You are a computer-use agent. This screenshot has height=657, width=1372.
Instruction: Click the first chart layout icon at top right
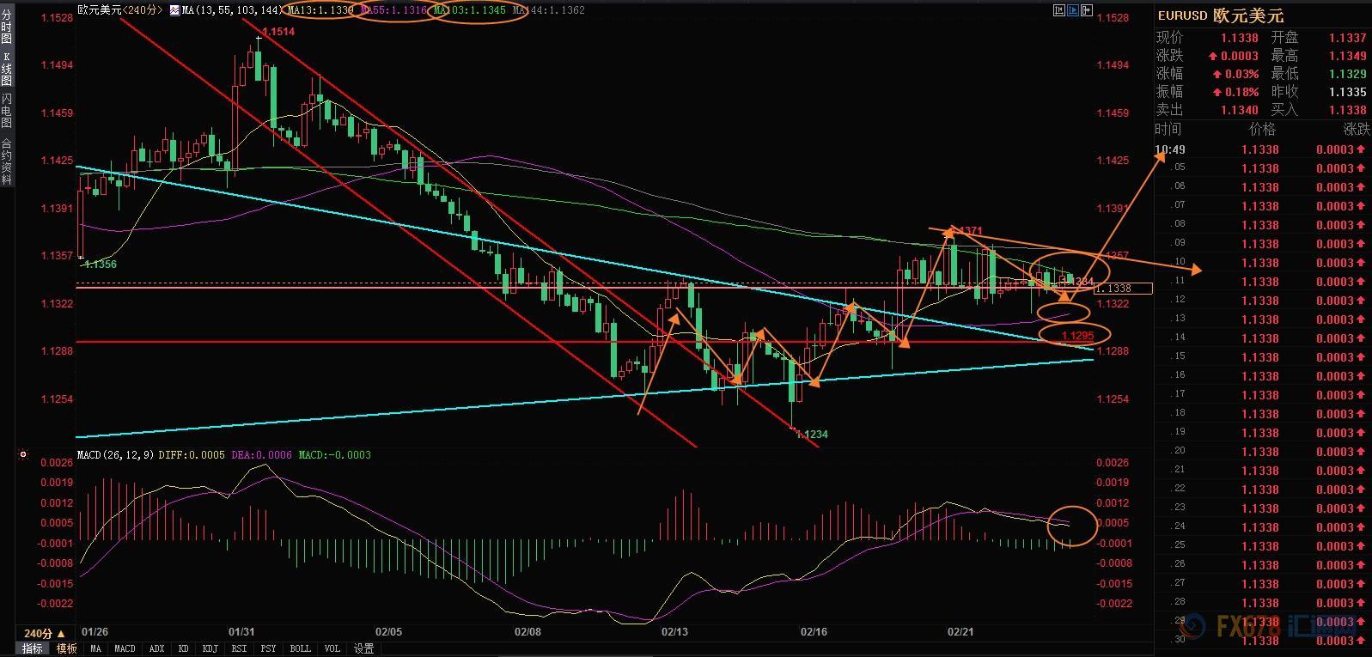coord(1058,10)
